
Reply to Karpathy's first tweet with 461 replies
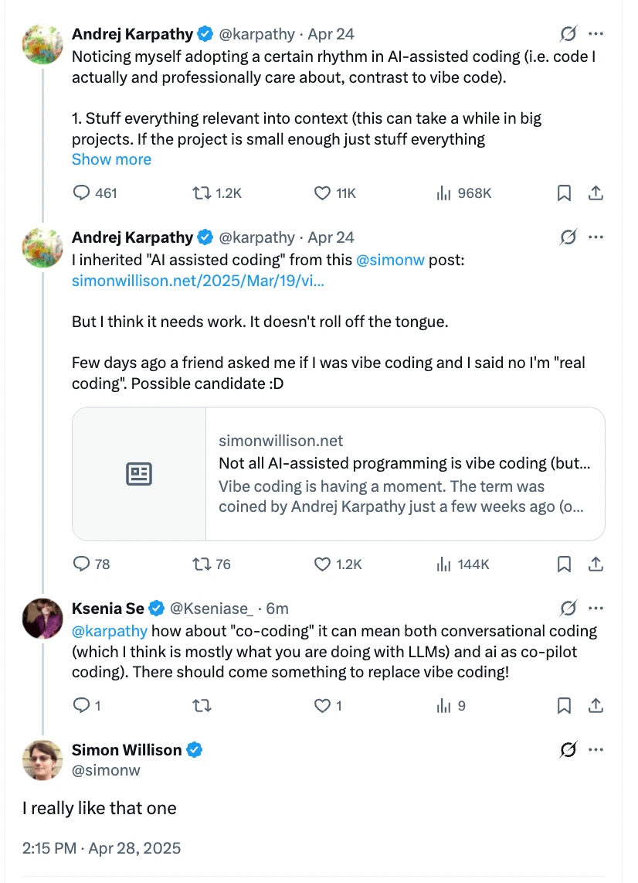(82, 193)
